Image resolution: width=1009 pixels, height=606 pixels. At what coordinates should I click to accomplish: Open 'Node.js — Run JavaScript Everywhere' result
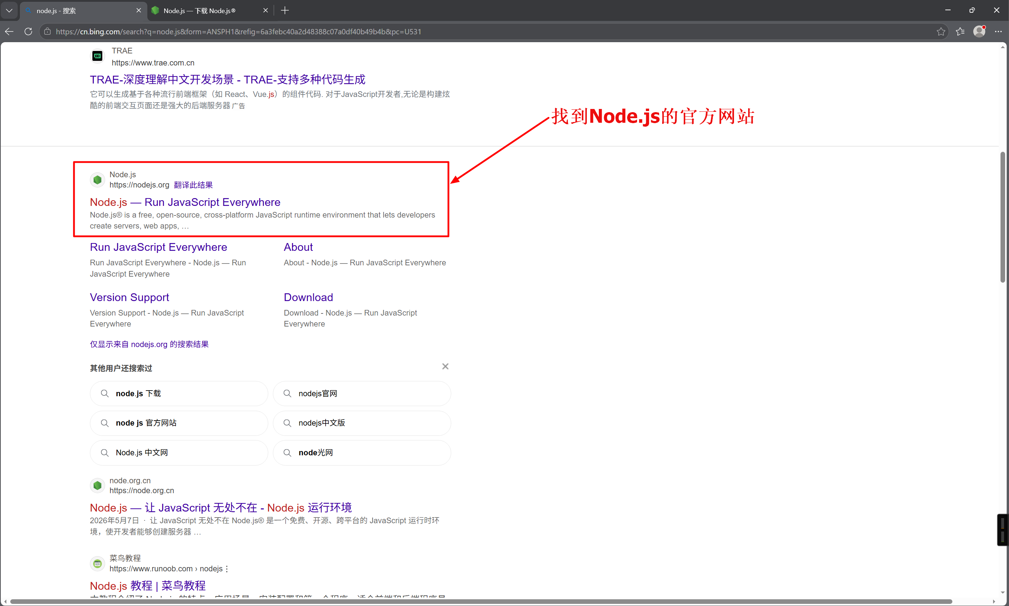coord(185,202)
